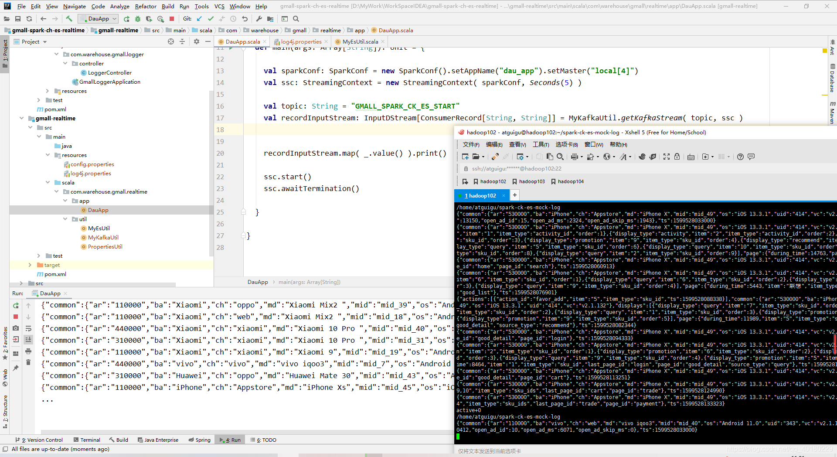Click Scroll from Source target icon

point(171,41)
